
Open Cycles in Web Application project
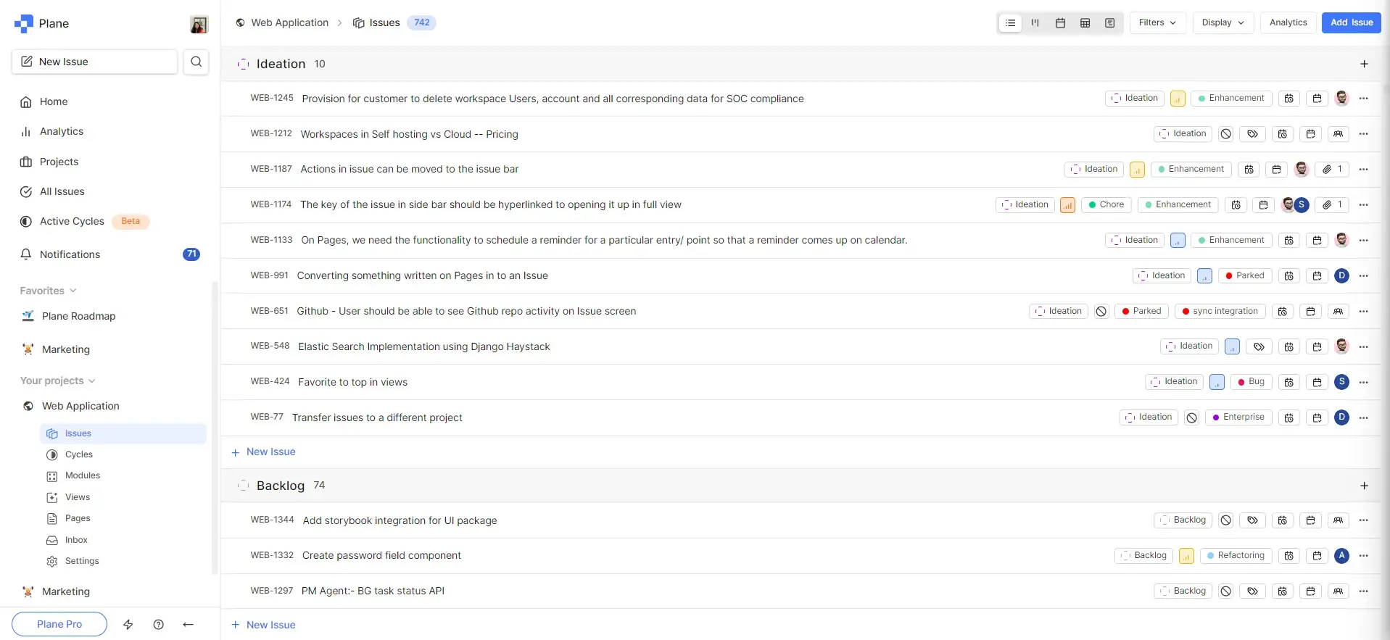click(78, 454)
